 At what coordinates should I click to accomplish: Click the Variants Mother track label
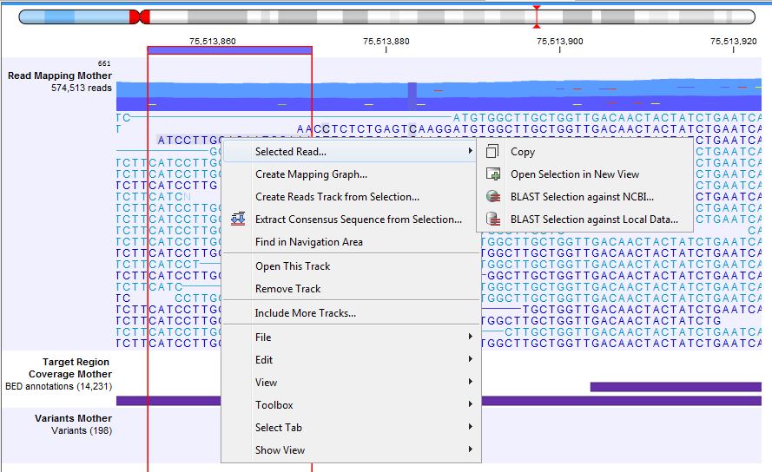[x=73, y=418]
